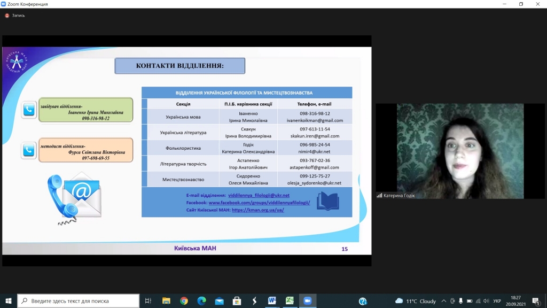Open Zoom from the taskbar
The width and height of the screenshot is (547, 308).
coord(307,301)
